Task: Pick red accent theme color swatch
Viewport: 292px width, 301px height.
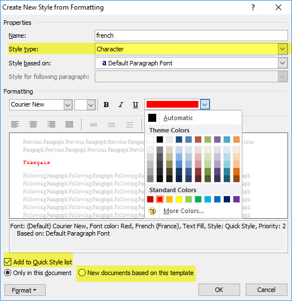Action: click(198, 140)
